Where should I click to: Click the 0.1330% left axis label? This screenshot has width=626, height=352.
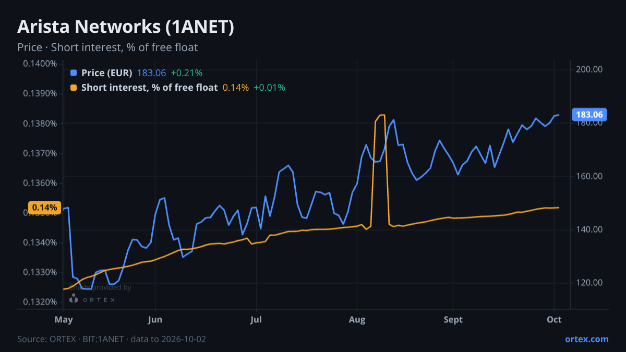(x=40, y=272)
